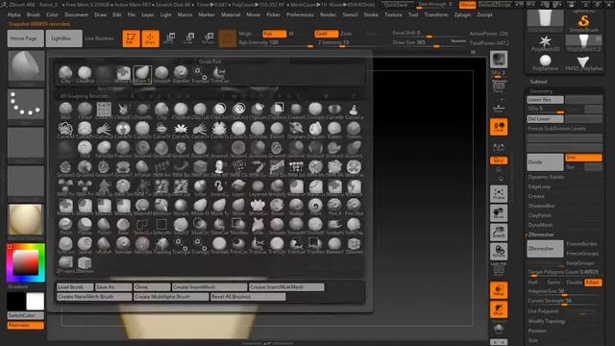Pick the Rake brush

[123, 226]
